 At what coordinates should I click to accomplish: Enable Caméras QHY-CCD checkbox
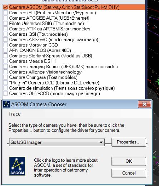pyautogui.click(x=5, y=93)
